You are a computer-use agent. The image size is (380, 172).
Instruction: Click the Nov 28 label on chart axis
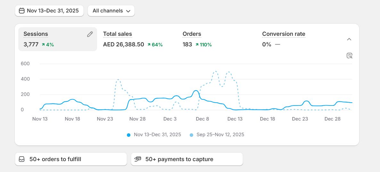pos(137,119)
